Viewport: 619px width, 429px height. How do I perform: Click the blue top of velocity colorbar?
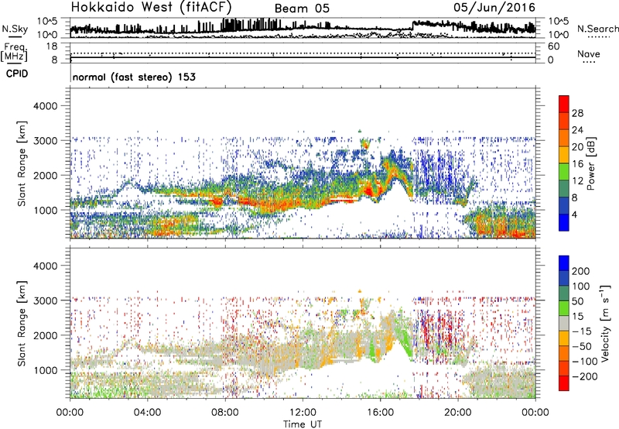pos(564,263)
